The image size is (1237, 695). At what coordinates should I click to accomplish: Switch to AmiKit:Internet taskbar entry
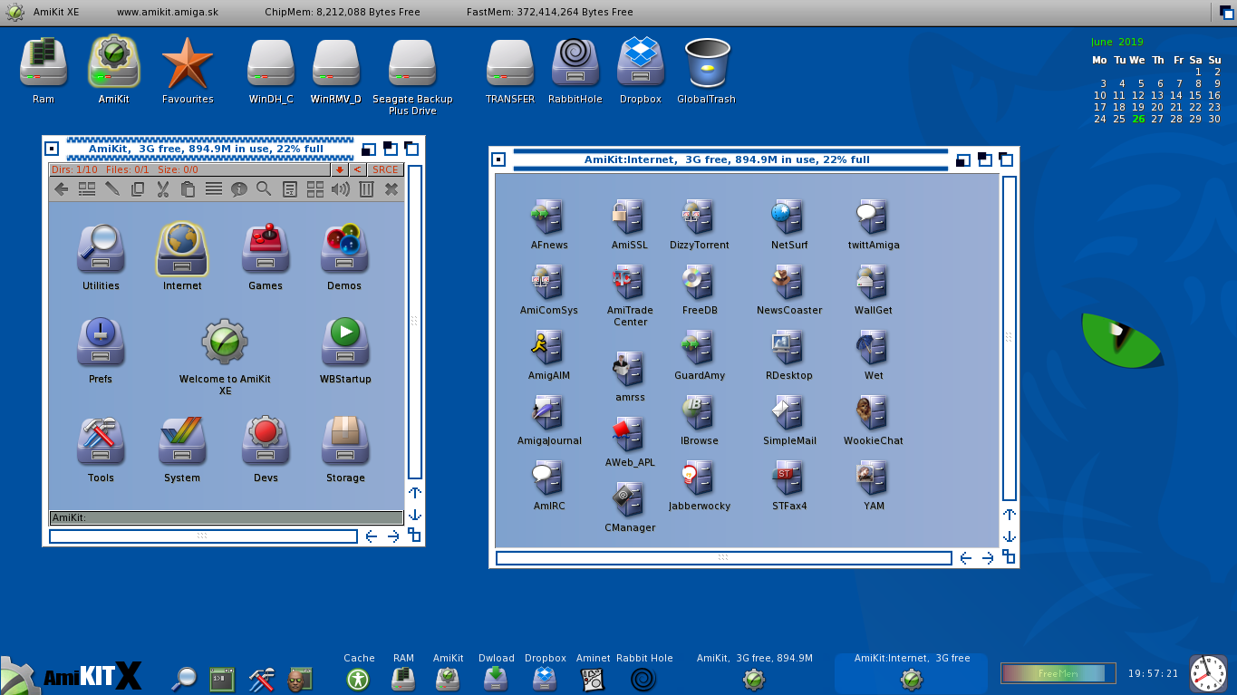[911, 673]
